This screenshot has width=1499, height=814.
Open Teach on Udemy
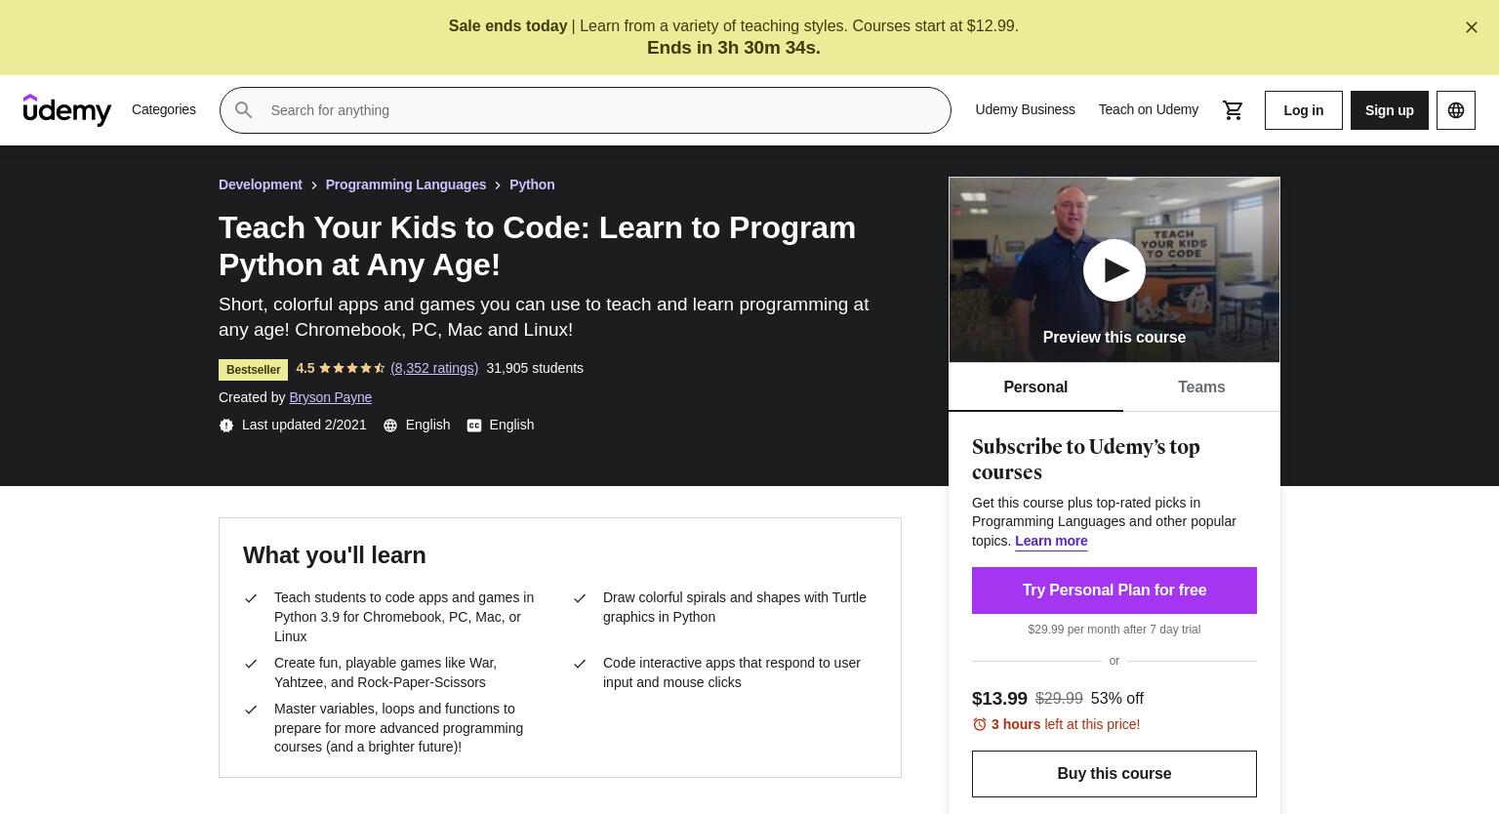pos(1149,109)
